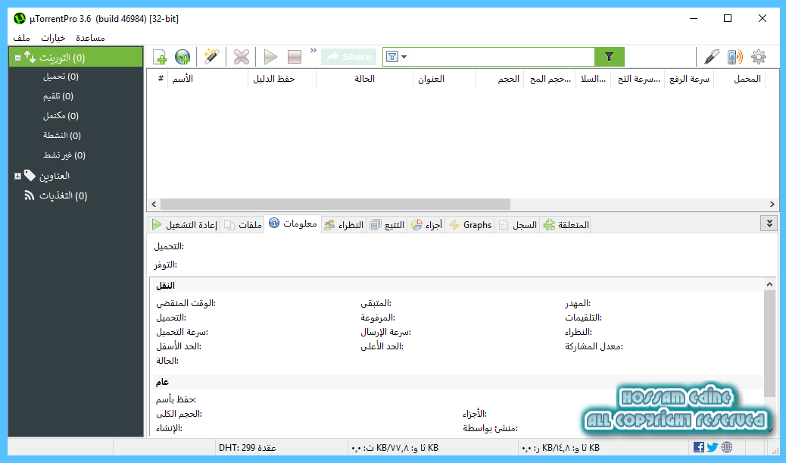Select مكتمل (0) category
Viewport: 786px width, 463px height.
(x=61, y=116)
